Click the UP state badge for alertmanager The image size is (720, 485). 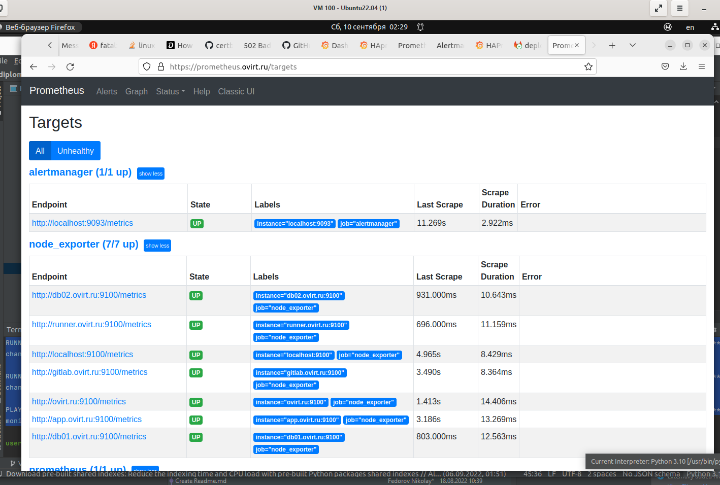click(x=197, y=224)
